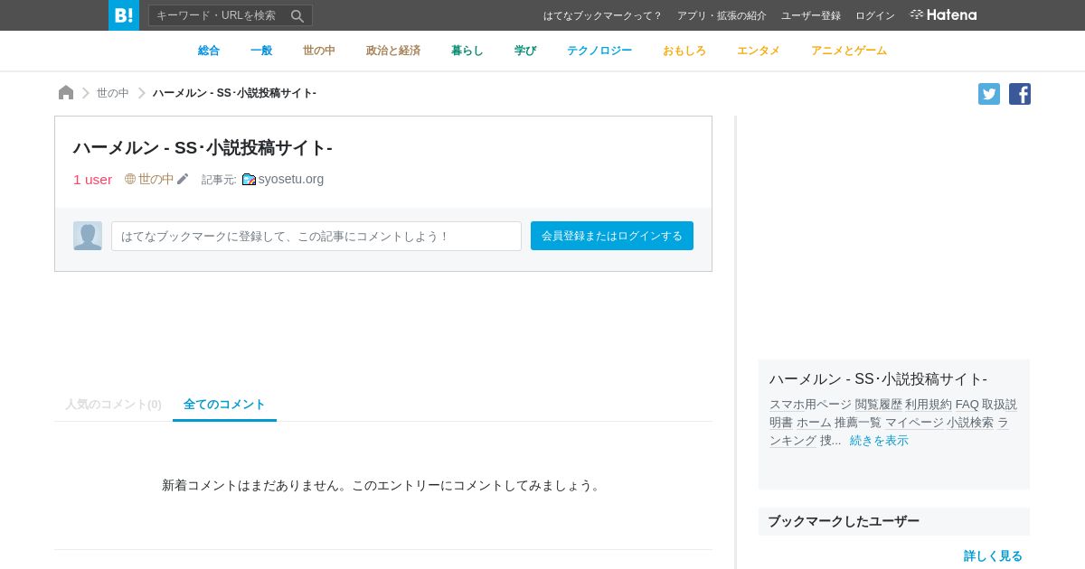The width and height of the screenshot is (1085, 569).
Task: Open the main entry title link
Action: [203, 148]
